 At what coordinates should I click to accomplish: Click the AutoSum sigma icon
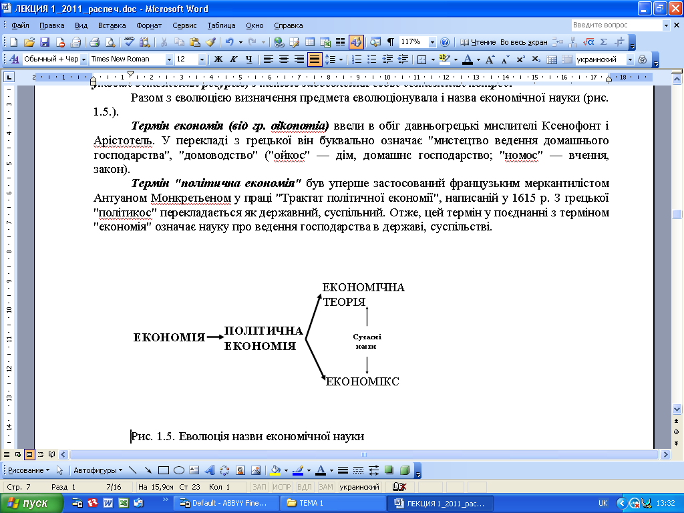[x=604, y=42]
